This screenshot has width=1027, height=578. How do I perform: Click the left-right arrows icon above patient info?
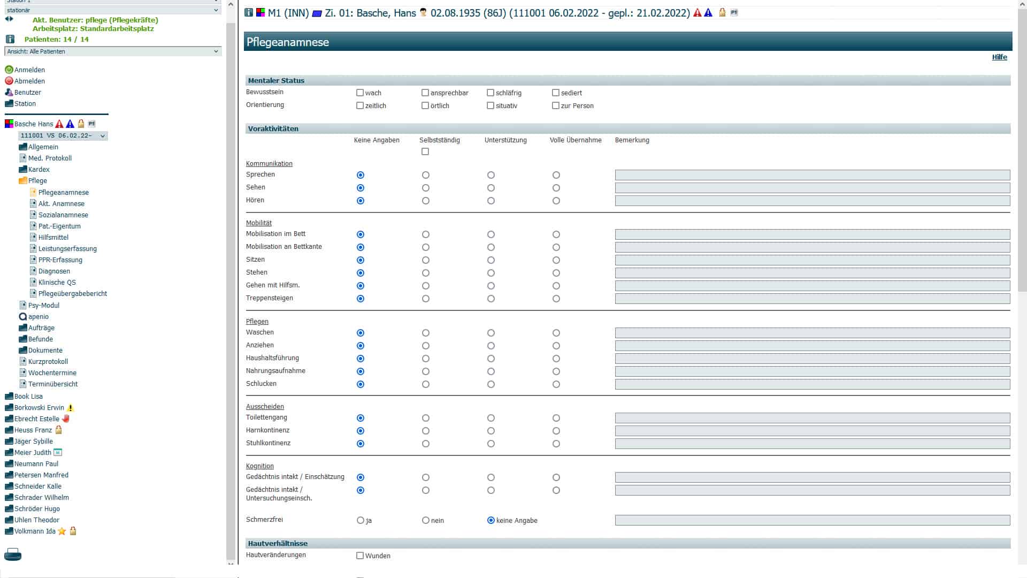click(9, 19)
